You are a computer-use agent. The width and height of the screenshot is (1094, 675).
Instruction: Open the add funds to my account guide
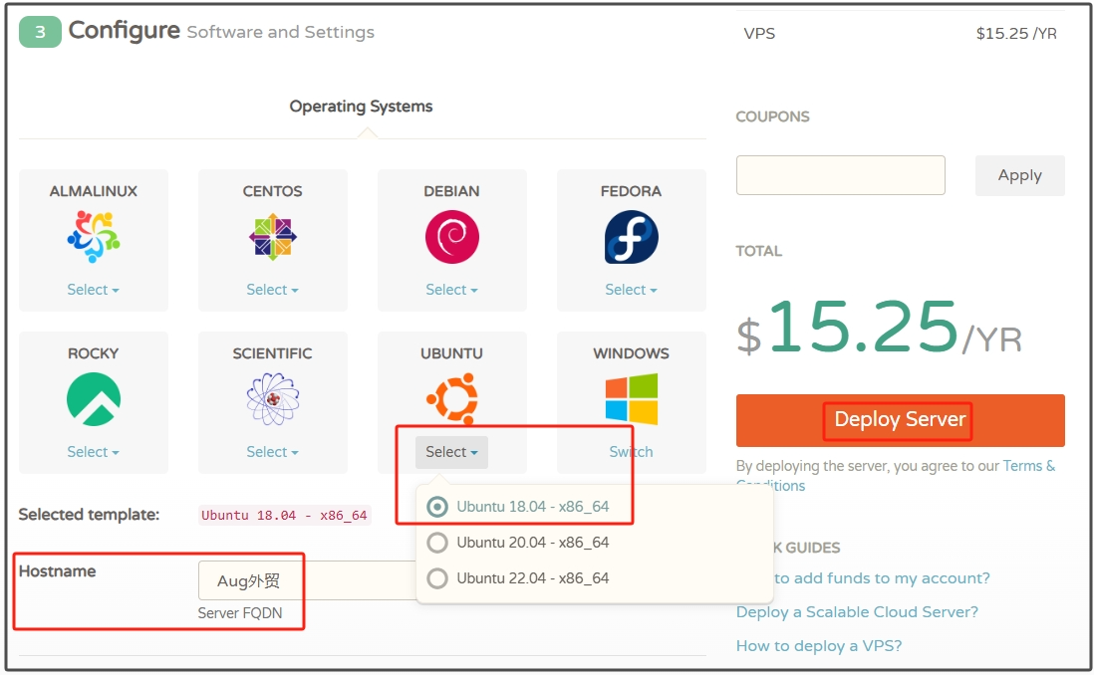tap(882, 578)
